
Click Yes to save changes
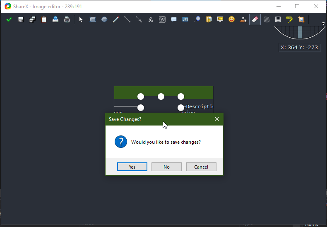coord(132,167)
